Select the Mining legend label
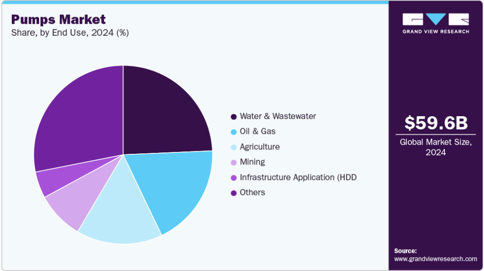 252,162
